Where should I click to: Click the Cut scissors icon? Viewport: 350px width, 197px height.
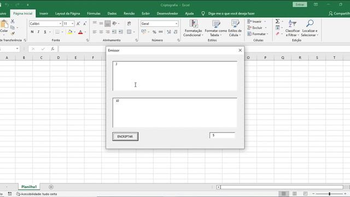[13, 21]
